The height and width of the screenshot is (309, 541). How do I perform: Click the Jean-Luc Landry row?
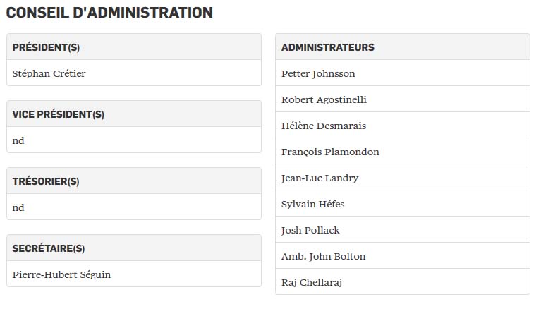tap(320, 178)
